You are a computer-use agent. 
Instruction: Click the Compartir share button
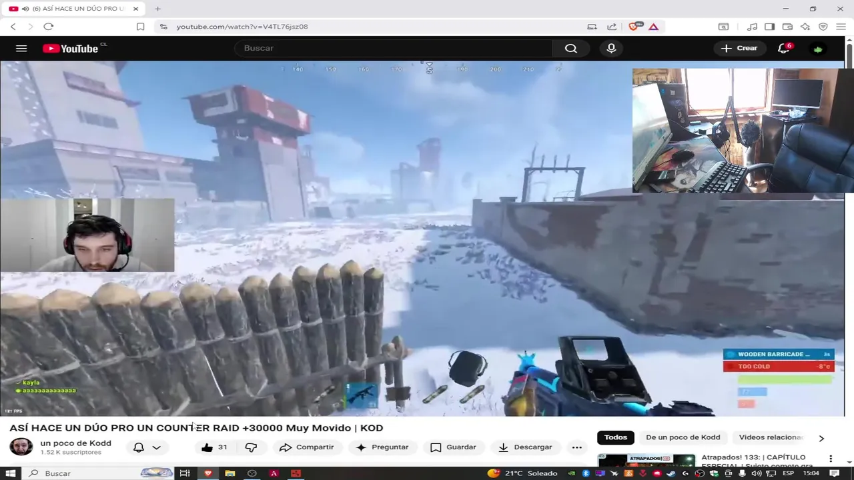(x=306, y=447)
